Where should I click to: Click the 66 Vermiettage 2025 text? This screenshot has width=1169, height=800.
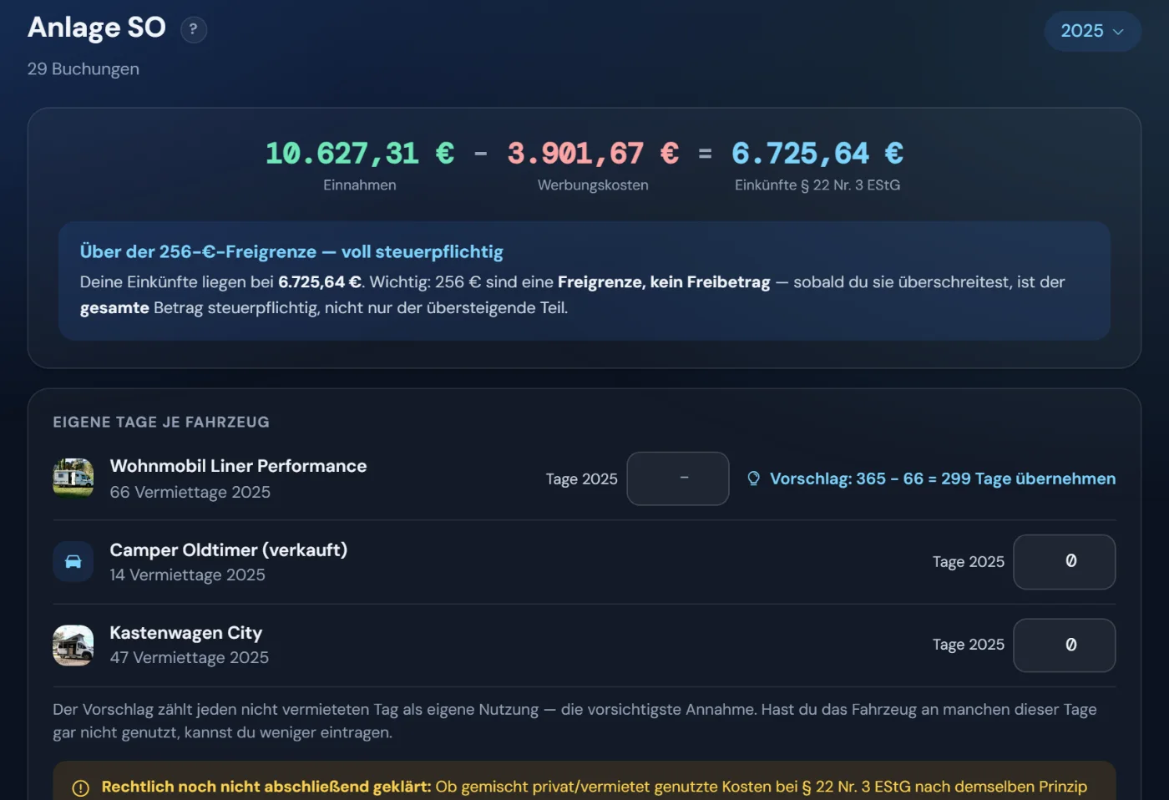190,493
